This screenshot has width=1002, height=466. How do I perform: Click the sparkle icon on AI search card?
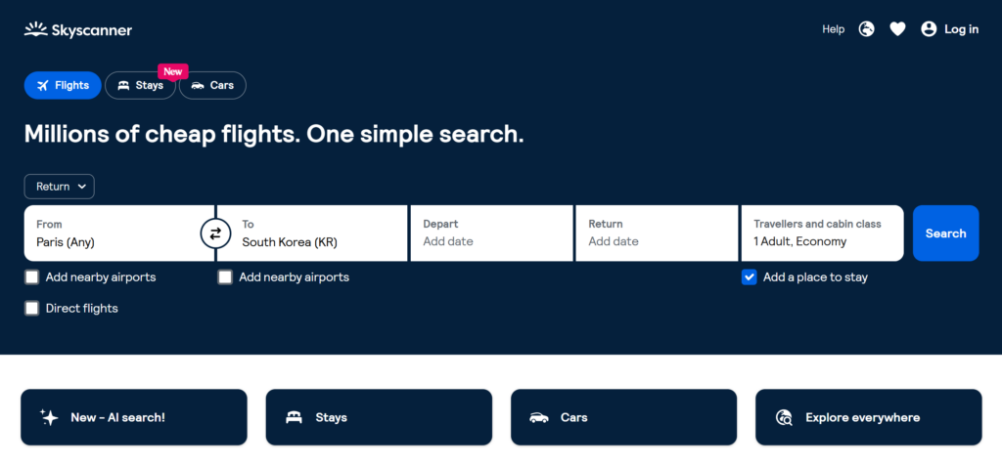[x=49, y=417]
